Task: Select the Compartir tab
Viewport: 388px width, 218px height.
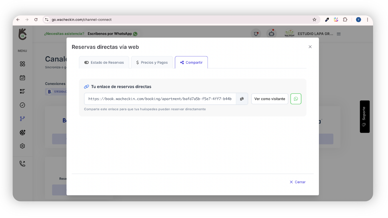Action: pyautogui.click(x=191, y=62)
